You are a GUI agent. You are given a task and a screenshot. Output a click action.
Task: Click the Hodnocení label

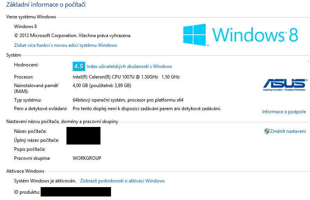click(26, 65)
